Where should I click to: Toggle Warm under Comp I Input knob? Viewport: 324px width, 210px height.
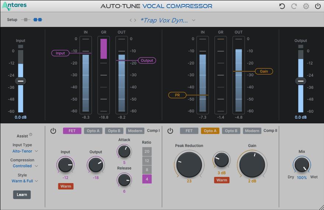coord(66,186)
